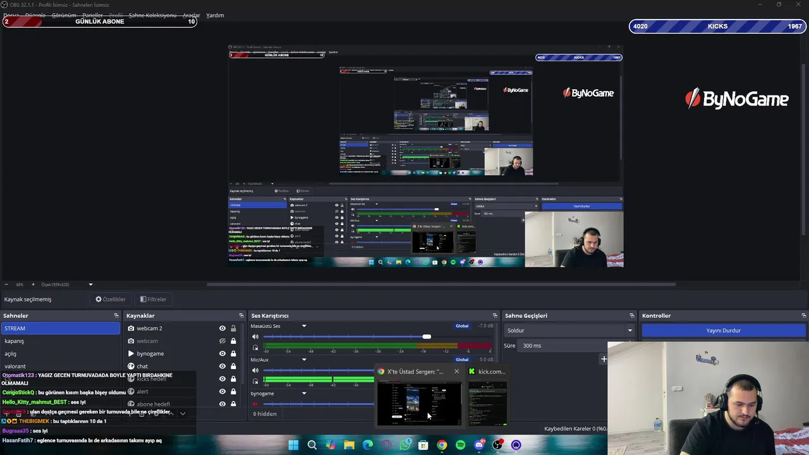Toggle visibility of chat source

222,366
